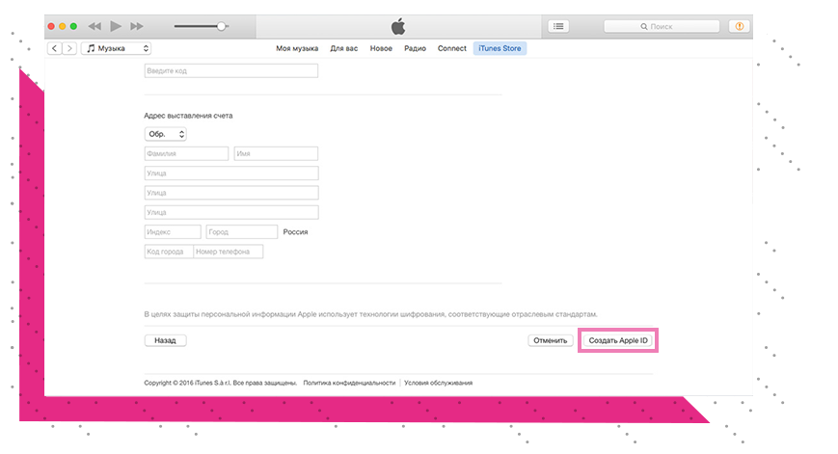This screenshot has height=454, width=838.
Task: Switch to the Моя музыка tab
Action: 298,48
